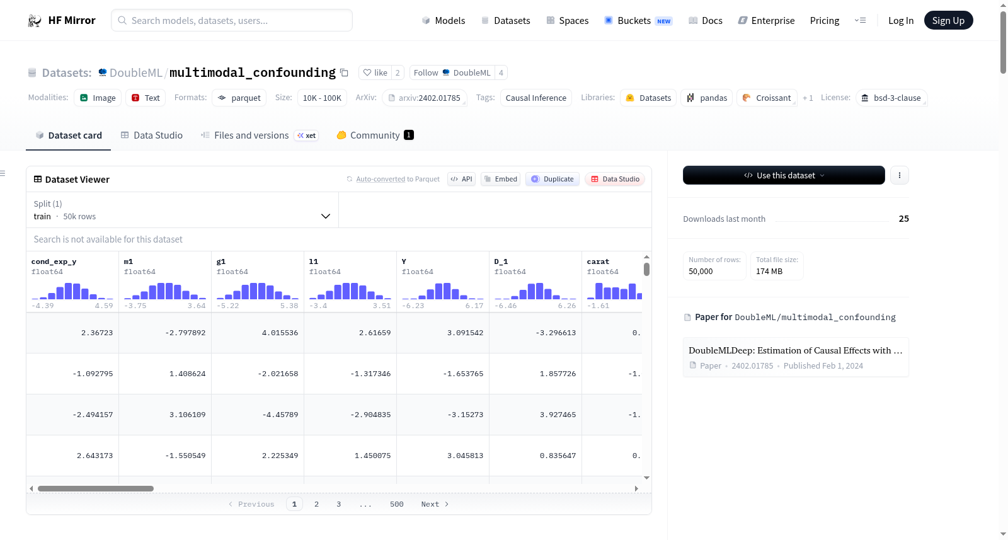Viewport: 1008px width, 540px height.
Task: Click the Duplicate button
Action: click(553, 179)
